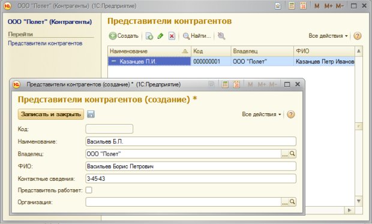Click the Записать и закрыть button
Screen dimensions: 372x224
[51, 114]
